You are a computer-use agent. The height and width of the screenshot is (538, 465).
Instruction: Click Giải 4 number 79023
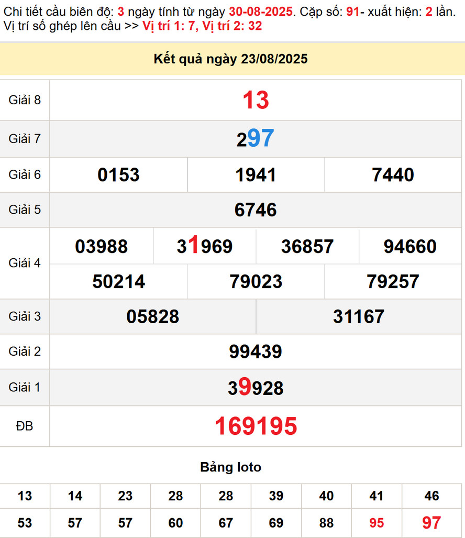(256, 281)
